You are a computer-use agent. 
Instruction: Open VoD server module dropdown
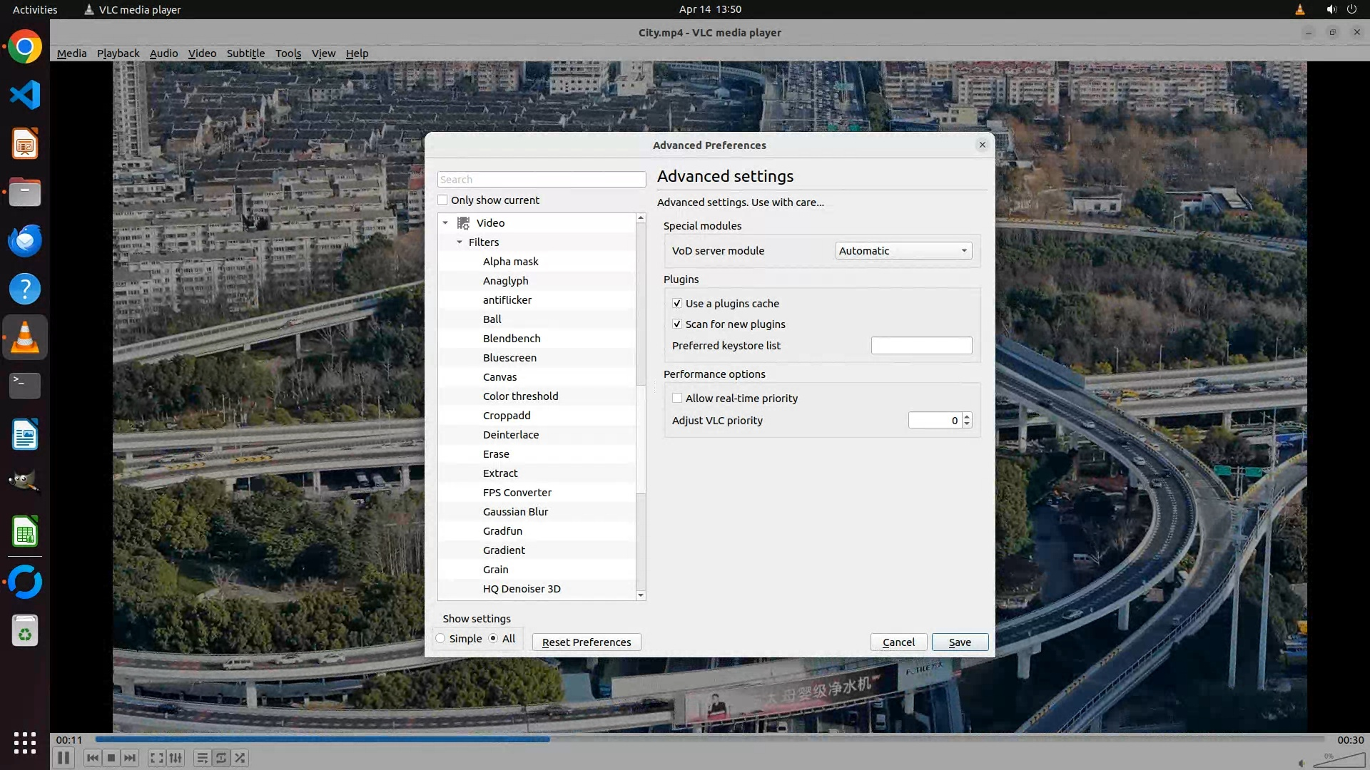(x=903, y=251)
